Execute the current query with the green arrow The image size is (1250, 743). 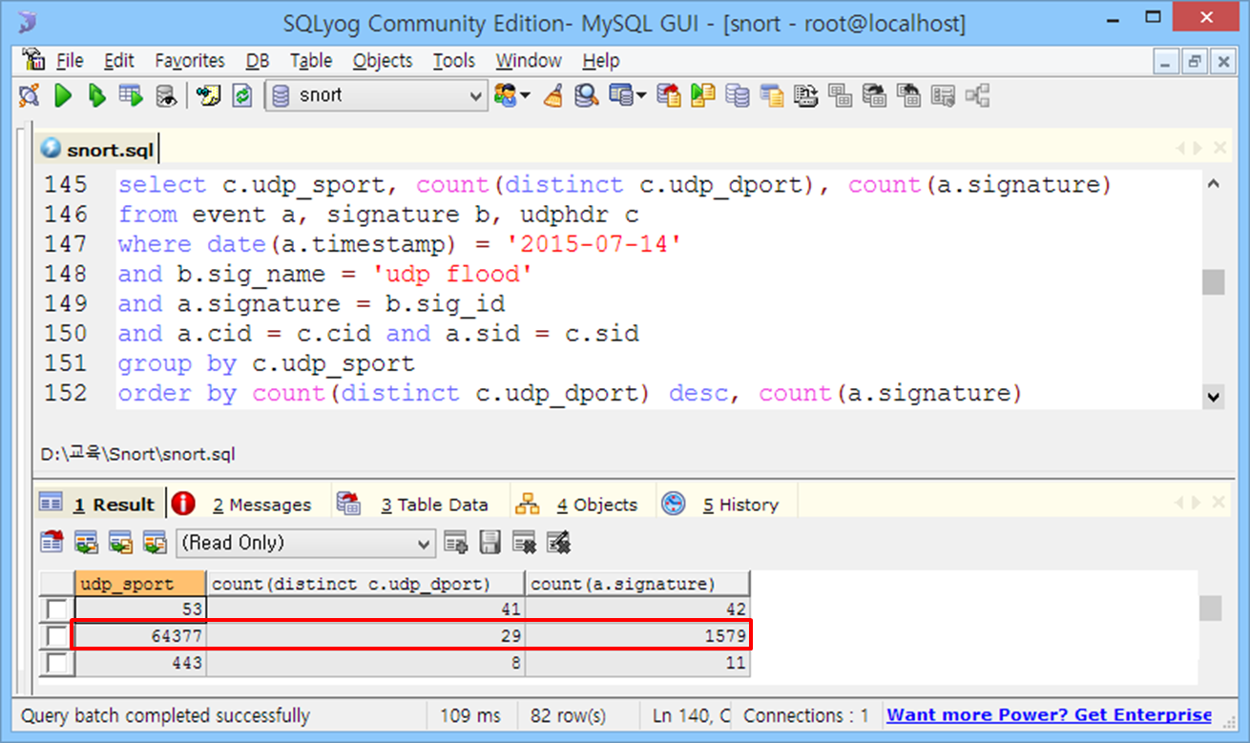tap(63, 95)
